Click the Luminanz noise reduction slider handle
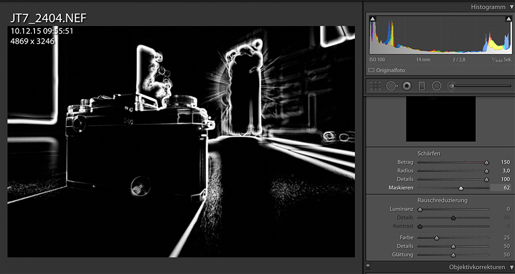515x274 pixels. pyautogui.click(x=420, y=209)
